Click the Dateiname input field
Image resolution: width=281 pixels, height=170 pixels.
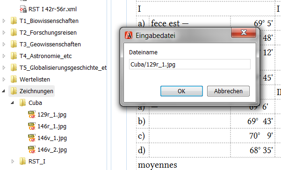point(190,64)
